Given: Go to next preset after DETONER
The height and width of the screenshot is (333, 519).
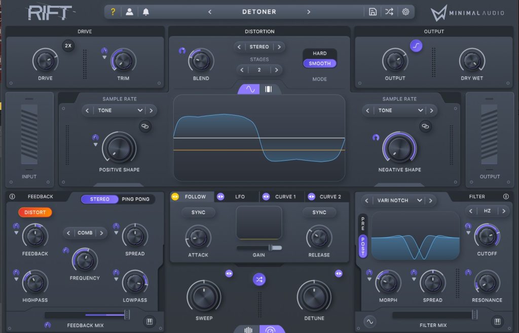Looking at the screenshot, I should (309, 12).
